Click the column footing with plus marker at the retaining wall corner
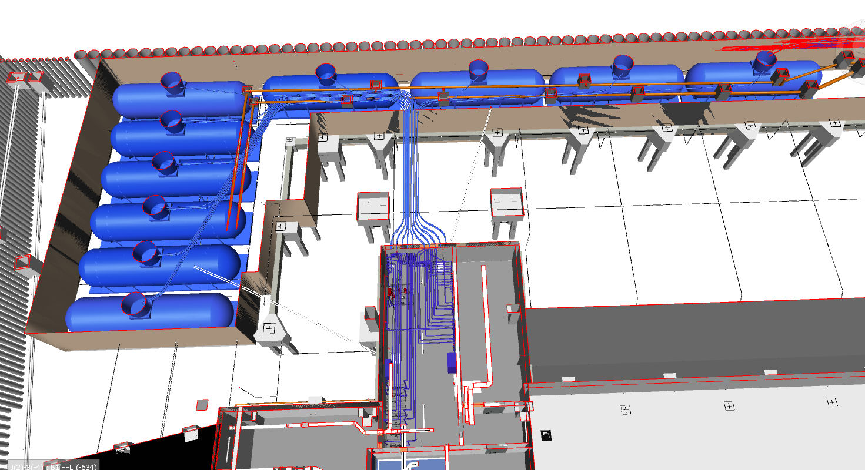The width and height of the screenshot is (865, 470). point(269,330)
